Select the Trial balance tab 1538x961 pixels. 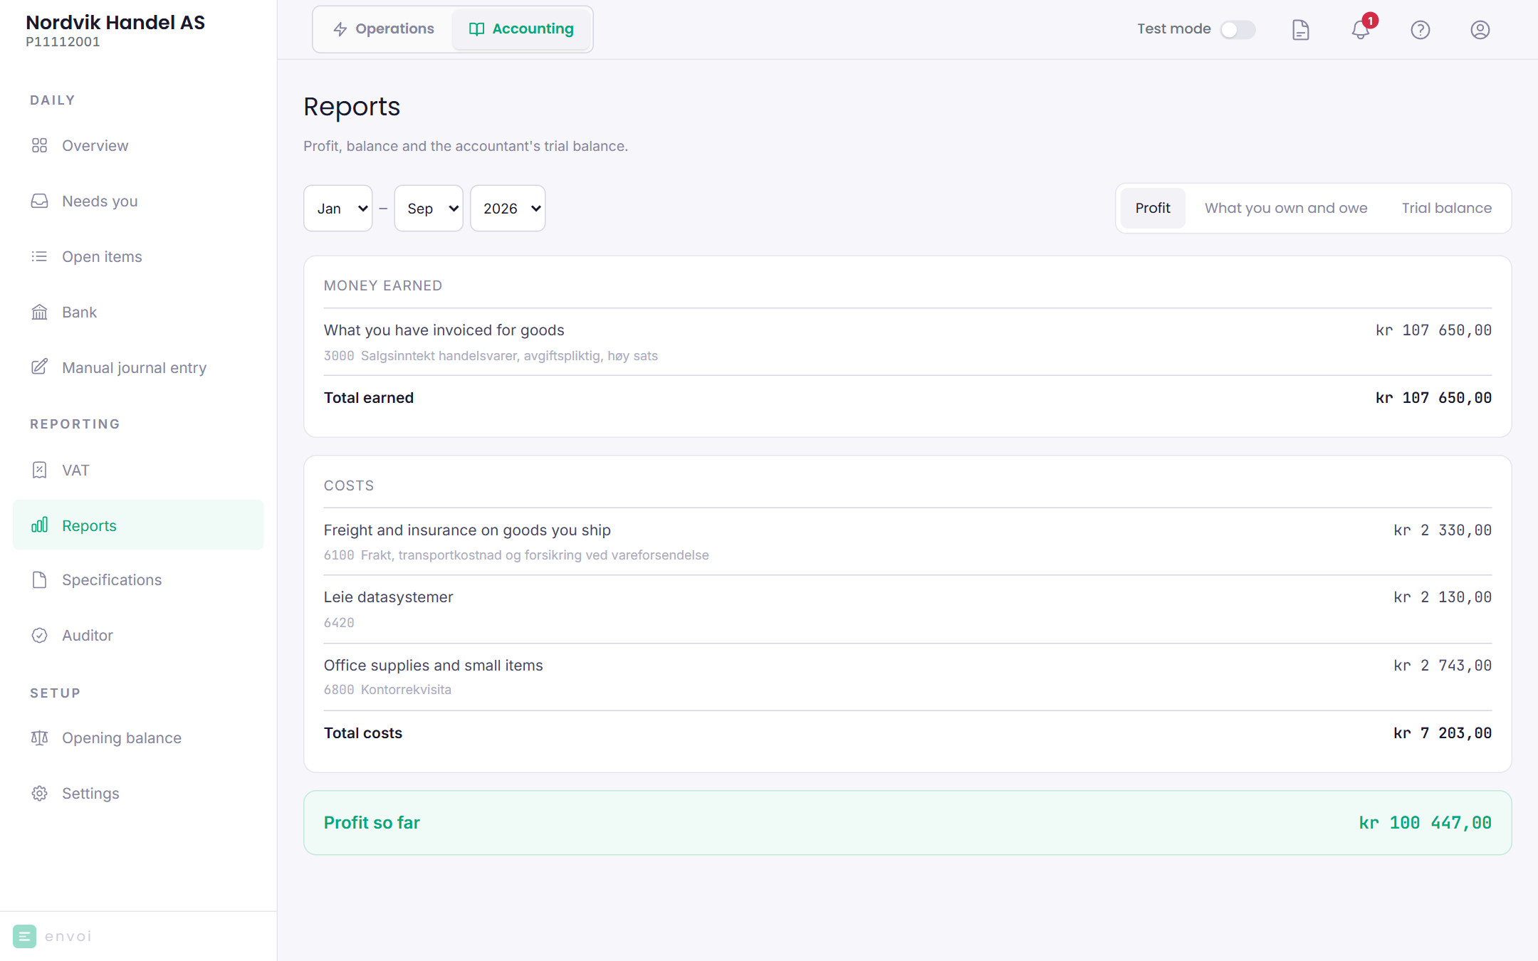(1447, 208)
